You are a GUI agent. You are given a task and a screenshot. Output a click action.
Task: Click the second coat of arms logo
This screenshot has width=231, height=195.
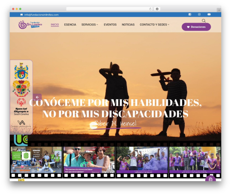[21, 89]
